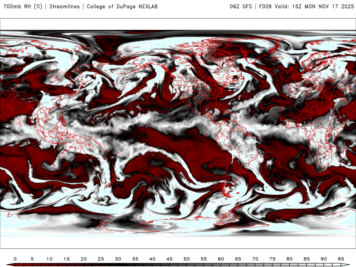Click the '30' label on the color scale
The image size is (356, 267).
(118, 259)
